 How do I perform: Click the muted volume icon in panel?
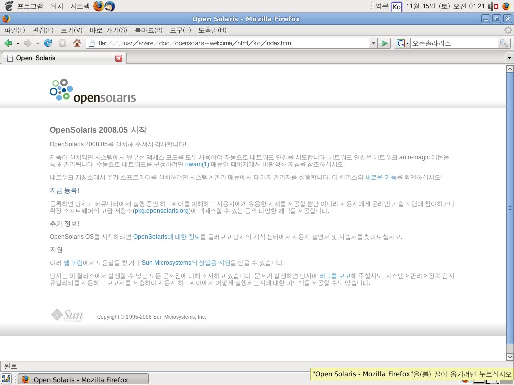pos(493,6)
